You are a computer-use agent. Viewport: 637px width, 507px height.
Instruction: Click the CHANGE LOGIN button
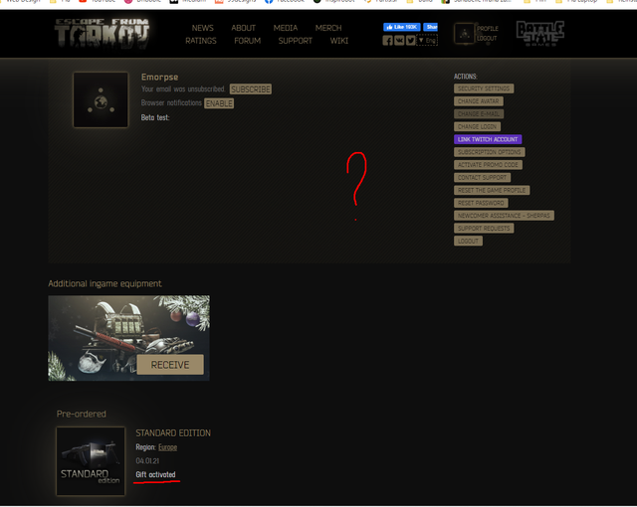477,126
